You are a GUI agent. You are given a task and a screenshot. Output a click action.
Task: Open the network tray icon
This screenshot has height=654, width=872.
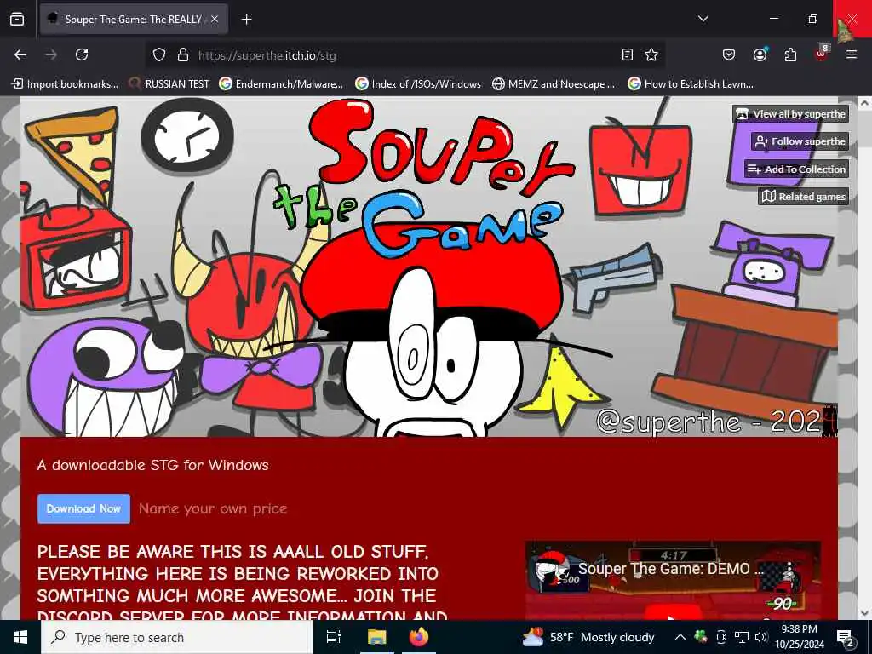pyautogui.click(x=742, y=637)
